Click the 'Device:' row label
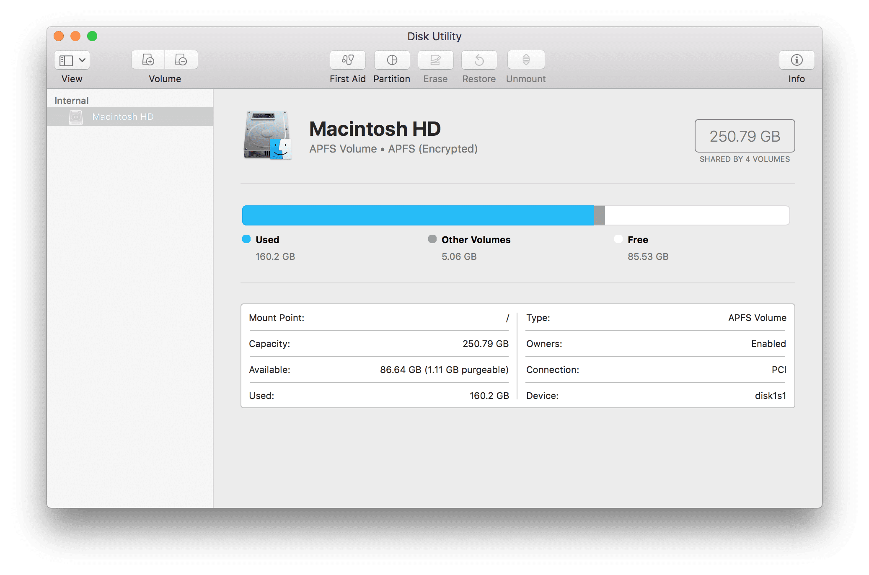The width and height of the screenshot is (869, 575). pos(543,396)
